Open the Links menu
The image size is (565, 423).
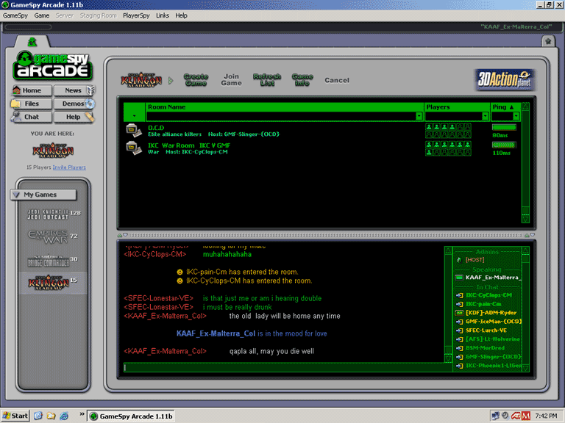(x=163, y=15)
